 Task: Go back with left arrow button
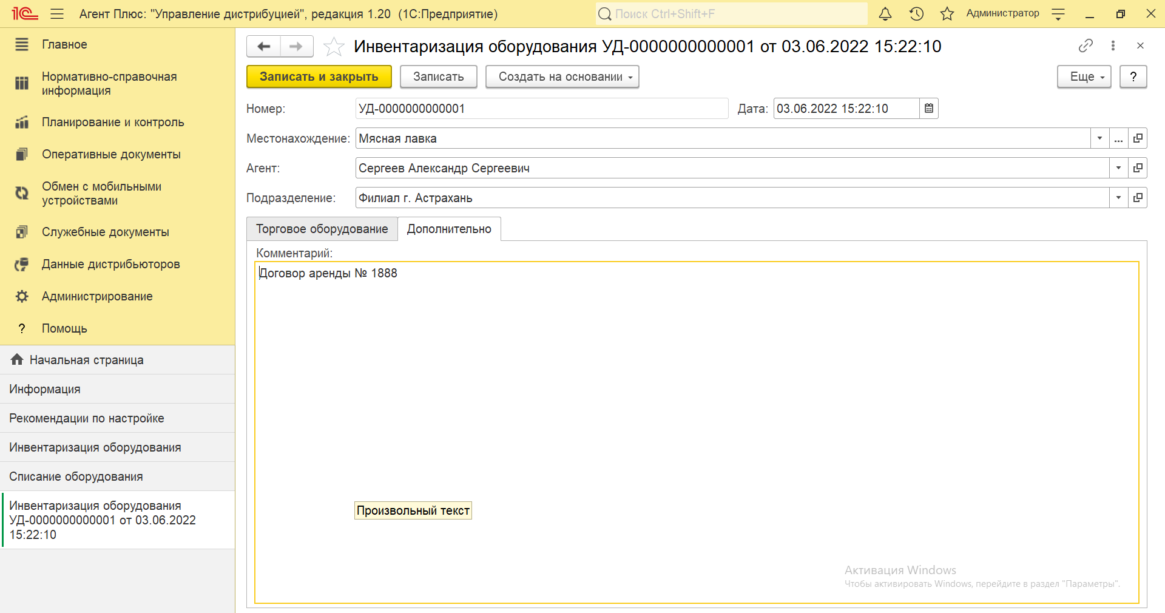pyautogui.click(x=264, y=47)
